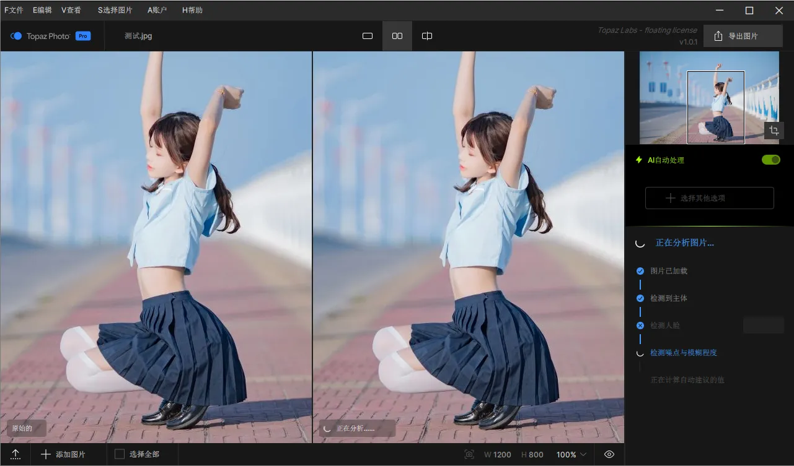Toggle the preview eye icon
Screen dimensions: 794x466
click(609, 454)
